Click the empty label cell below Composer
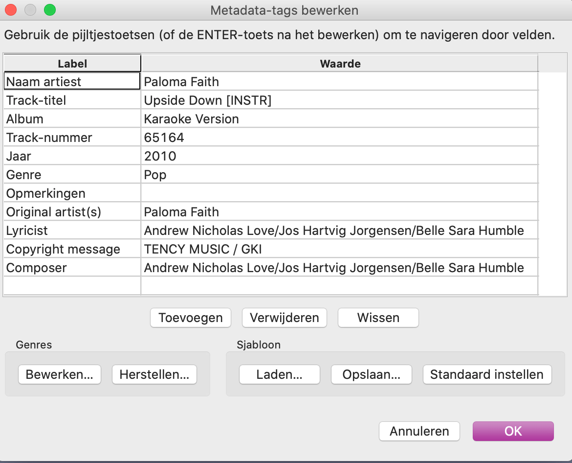572x463 pixels. pos(72,285)
